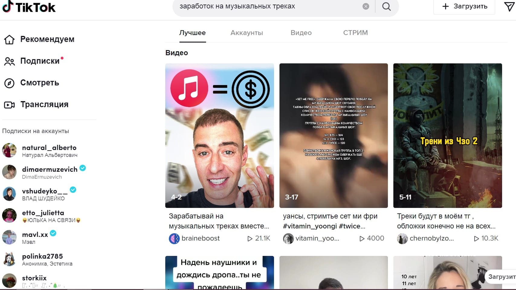Open mavl.xx avatar
Viewport: 516px width, 290px height.
[x=9, y=237]
